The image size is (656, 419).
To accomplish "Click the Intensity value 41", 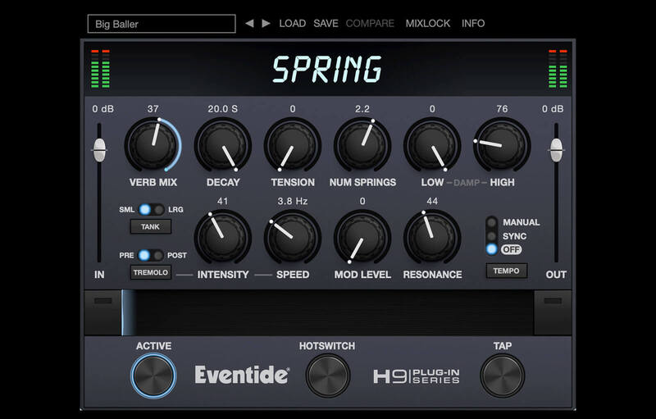I will [x=222, y=202].
